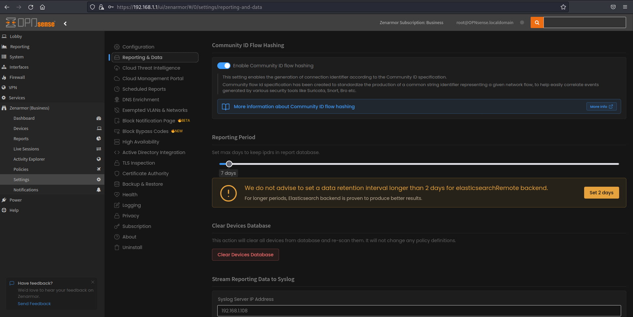Click the Devices laptop icon in sidebar

(99, 128)
